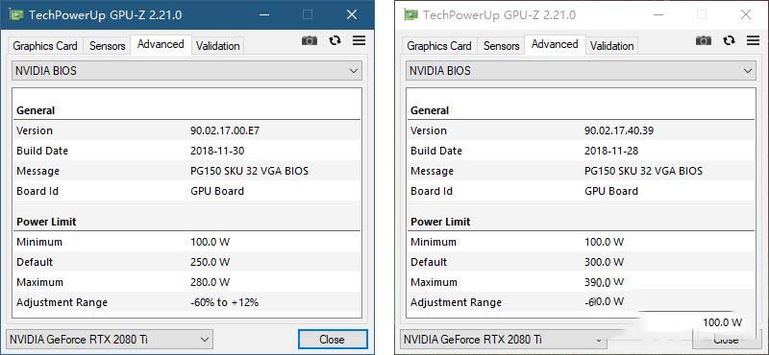Click the refresh icon in left window
Image resolution: width=769 pixels, height=355 pixels.
(x=335, y=40)
